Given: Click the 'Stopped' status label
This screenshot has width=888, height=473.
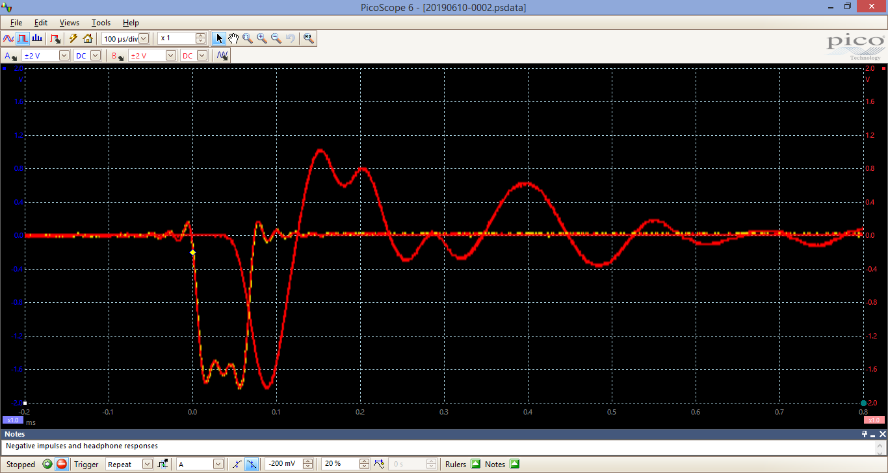Looking at the screenshot, I should point(21,465).
